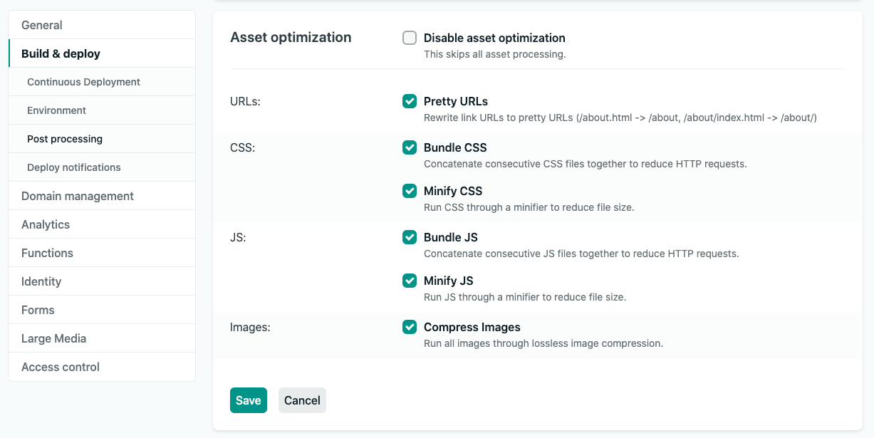
Task: Click the Asset optimization heading
Action: 291,38
